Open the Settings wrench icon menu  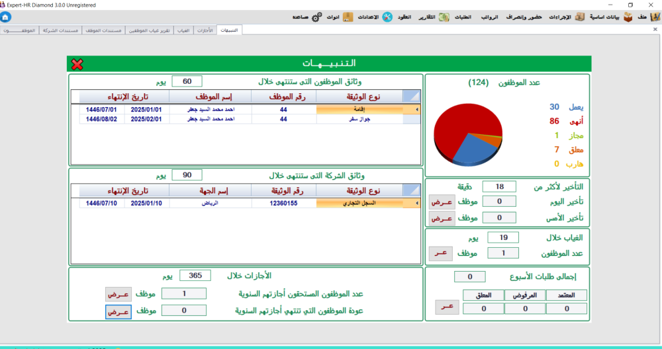pyautogui.click(x=387, y=17)
